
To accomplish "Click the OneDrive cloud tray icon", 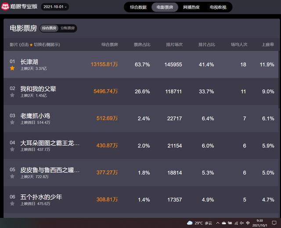I will tap(224, 223).
